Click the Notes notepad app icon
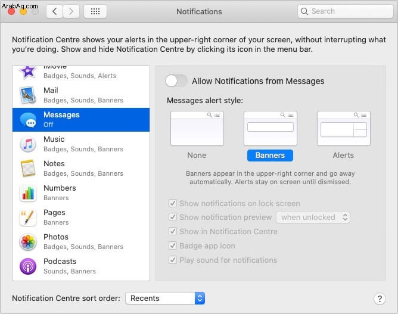Viewport: 398px width, 314px height. point(28,168)
